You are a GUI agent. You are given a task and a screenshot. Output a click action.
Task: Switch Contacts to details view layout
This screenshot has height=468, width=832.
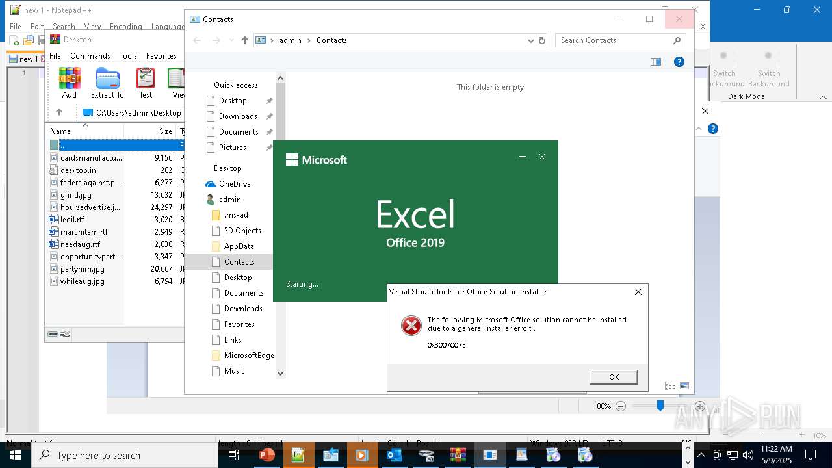coord(670,385)
